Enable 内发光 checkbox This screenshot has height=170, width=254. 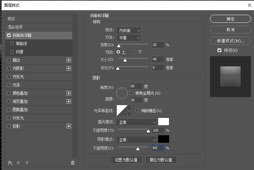coord(9,77)
